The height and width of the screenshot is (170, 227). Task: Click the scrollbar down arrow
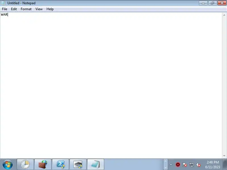224,156
